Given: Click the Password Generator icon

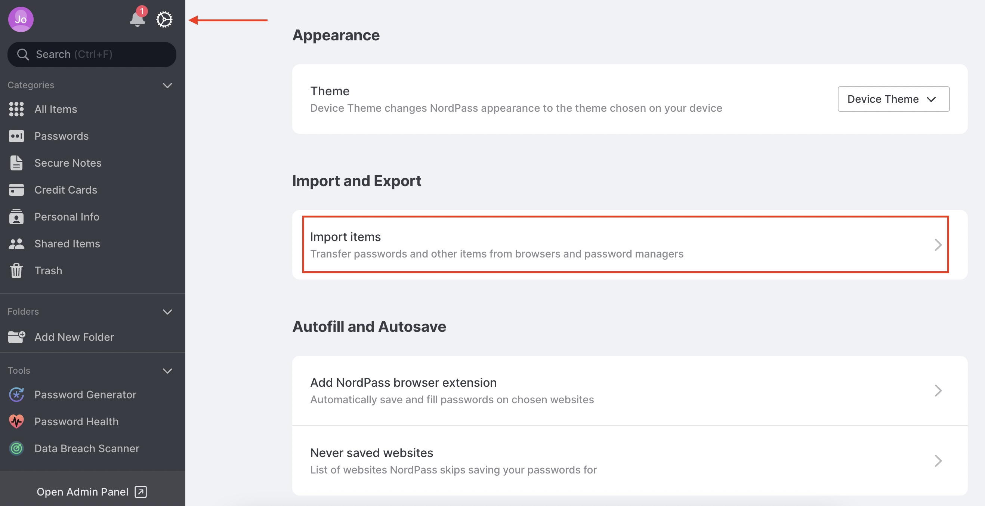Looking at the screenshot, I should 16,394.
